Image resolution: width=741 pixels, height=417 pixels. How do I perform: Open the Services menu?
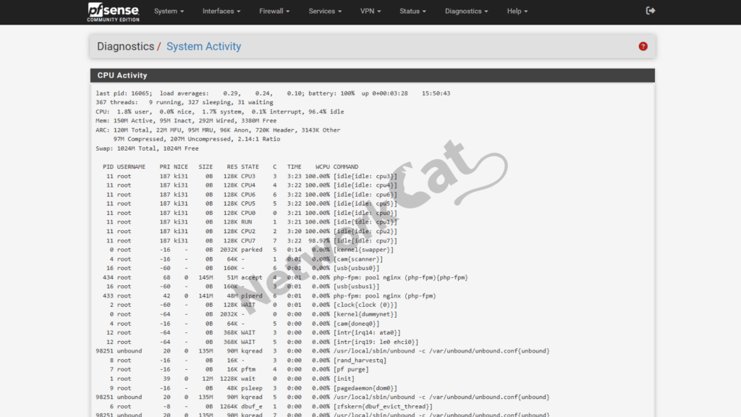click(326, 12)
